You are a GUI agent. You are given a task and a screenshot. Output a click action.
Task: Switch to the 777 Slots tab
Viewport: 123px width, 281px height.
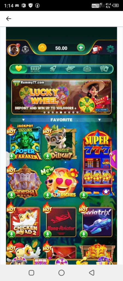click(35, 69)
